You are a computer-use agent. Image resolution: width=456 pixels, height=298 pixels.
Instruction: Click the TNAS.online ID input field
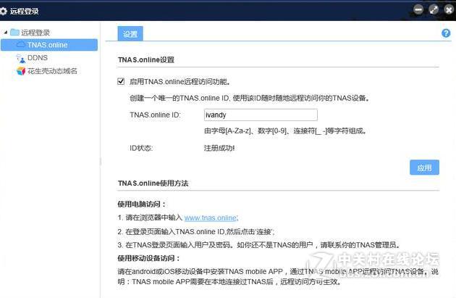click(261, 115)
